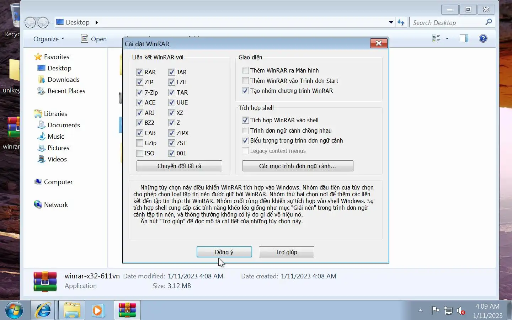Toggle the Z format checkbox
The height and width of the screenshot is (320, 512).
click(x=172, y=123)
